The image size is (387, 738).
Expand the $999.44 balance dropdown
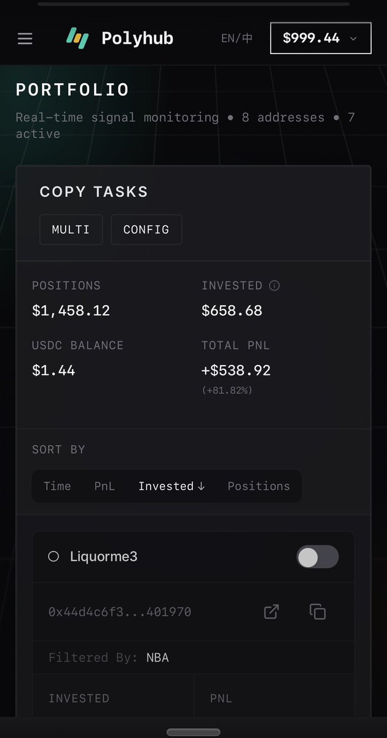point(321,38)
